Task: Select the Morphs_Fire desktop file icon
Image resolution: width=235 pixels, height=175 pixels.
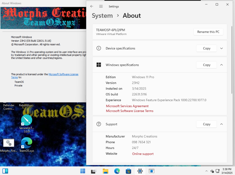Action: coord(9,143)
